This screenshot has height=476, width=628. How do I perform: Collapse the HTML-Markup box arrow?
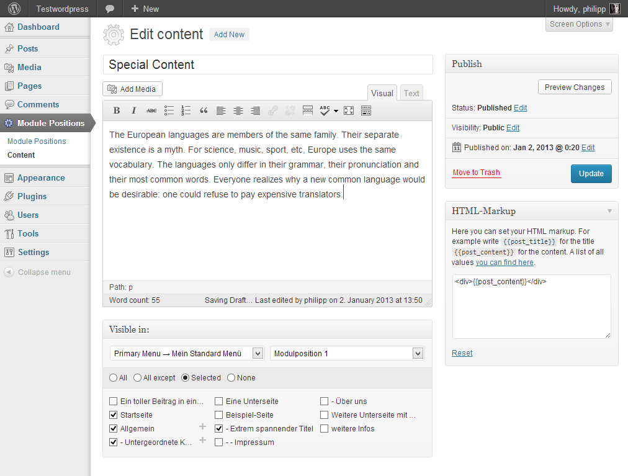609,211
